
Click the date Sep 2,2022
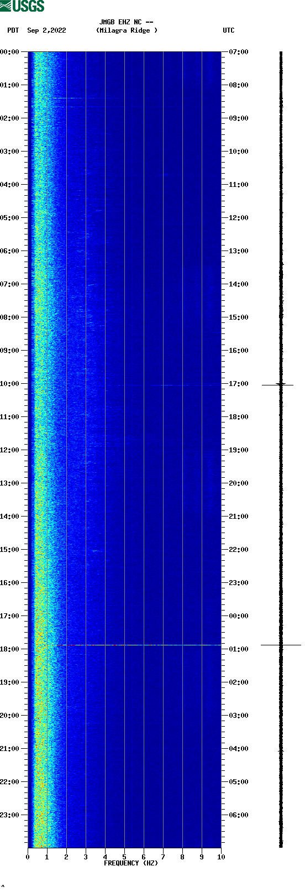[46, 30]
